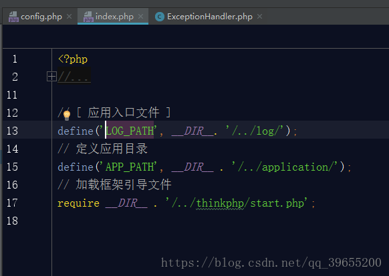Click __DIR__ on line 13
This screenshot has width=389, height=276.
192,131
